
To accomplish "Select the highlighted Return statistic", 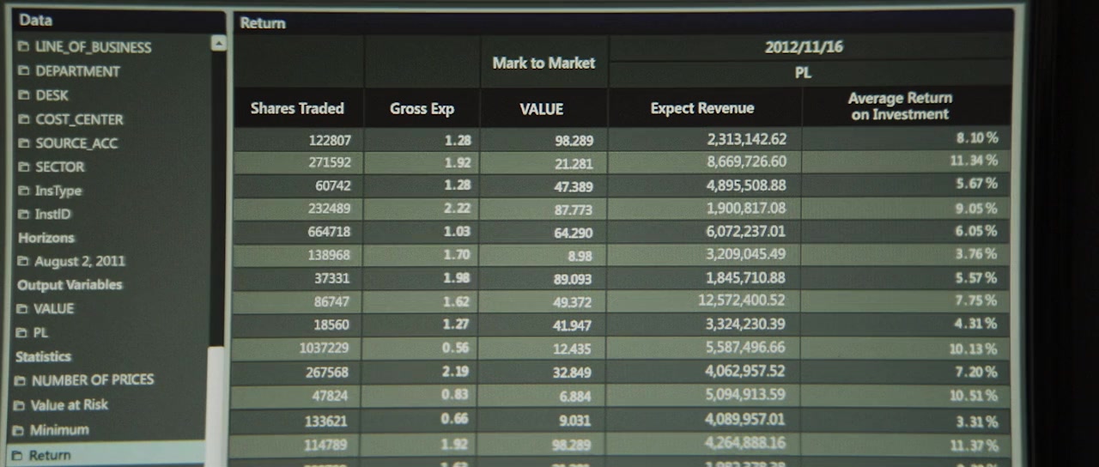I will coord(50,455).
